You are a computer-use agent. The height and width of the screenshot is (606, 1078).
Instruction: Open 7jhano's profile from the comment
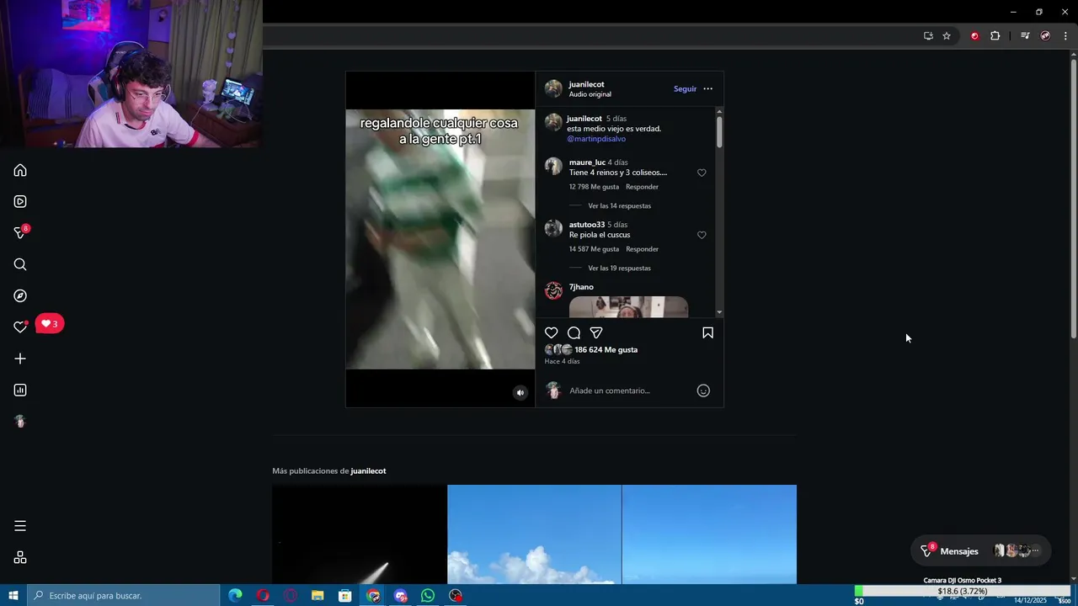[x=581, y=287]
